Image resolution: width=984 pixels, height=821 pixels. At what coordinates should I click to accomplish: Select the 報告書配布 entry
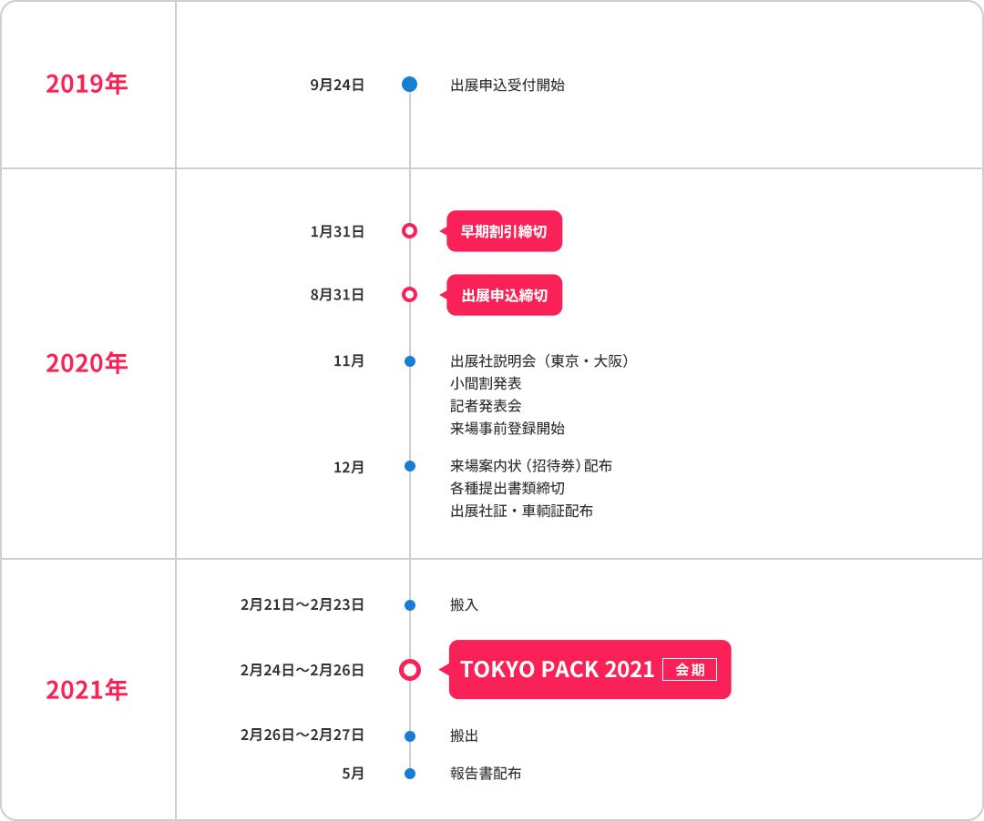(486, 774)
